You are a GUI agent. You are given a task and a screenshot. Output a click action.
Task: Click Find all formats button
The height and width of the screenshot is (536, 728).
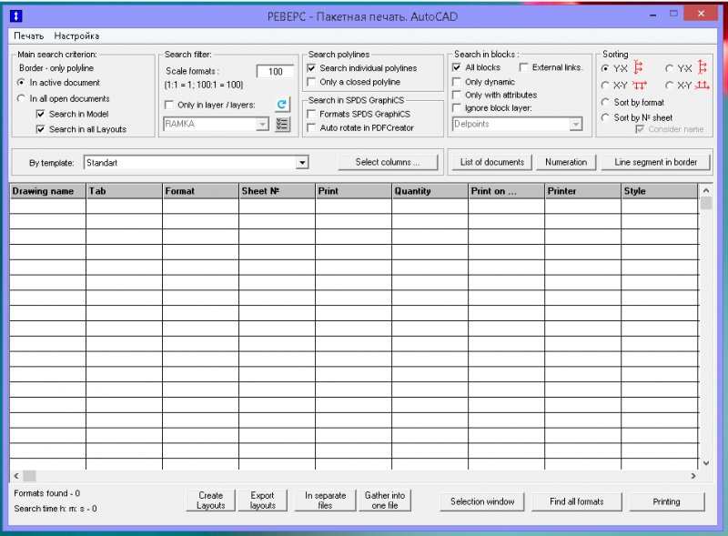575,501
